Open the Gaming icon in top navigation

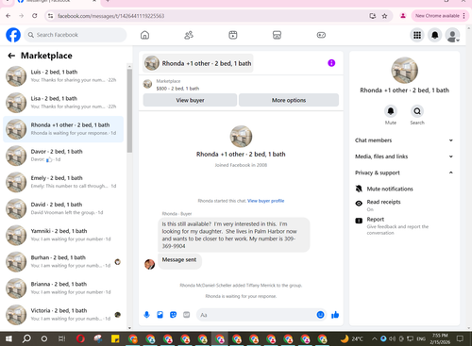click(x=321, y=35)
